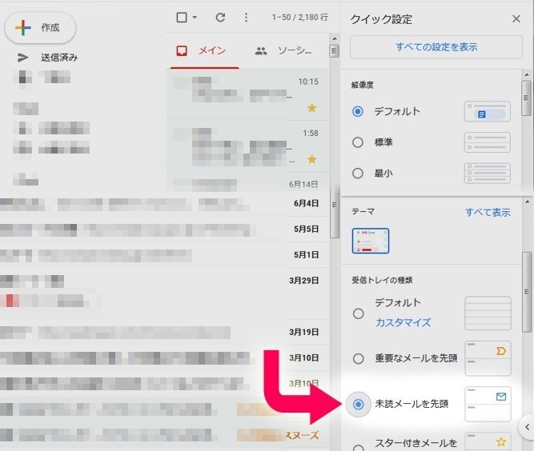Click scroll-up arrow of the inbox list
The height and width of the screenshot is (451, 534).
coord(335,38)
